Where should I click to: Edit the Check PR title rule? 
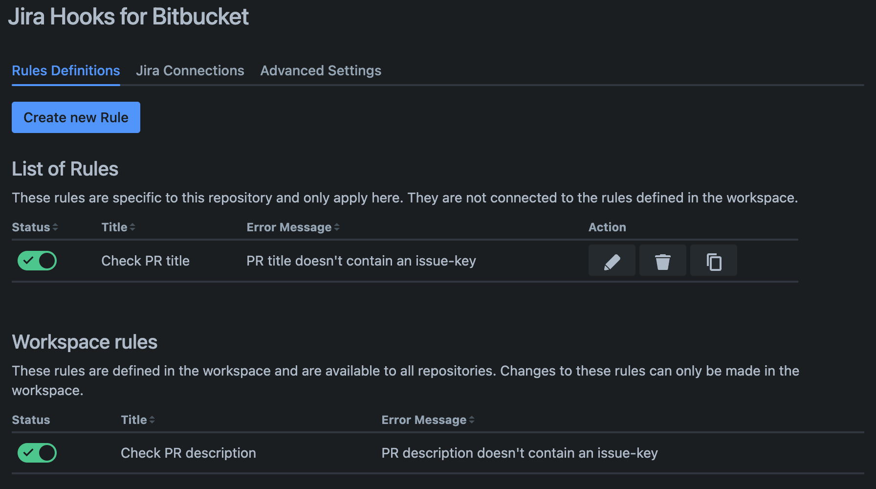click(x=612, y=261)
